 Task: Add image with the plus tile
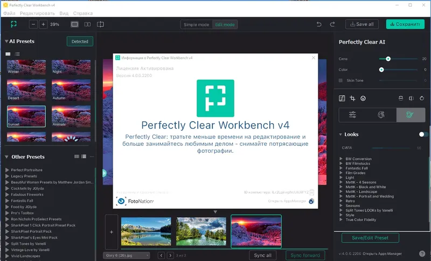(112, 232)
